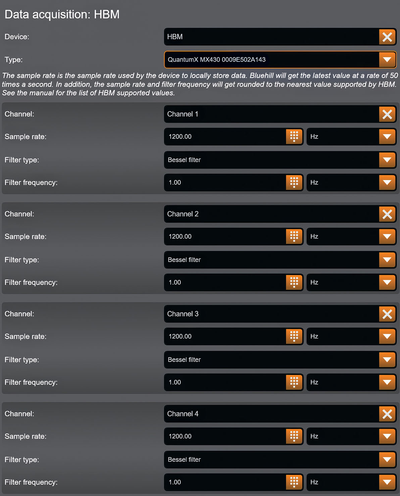Expand the Hz unit selector for Channel 3 filter frequency
Screen dimensions: 400x496
coord(387,382)
